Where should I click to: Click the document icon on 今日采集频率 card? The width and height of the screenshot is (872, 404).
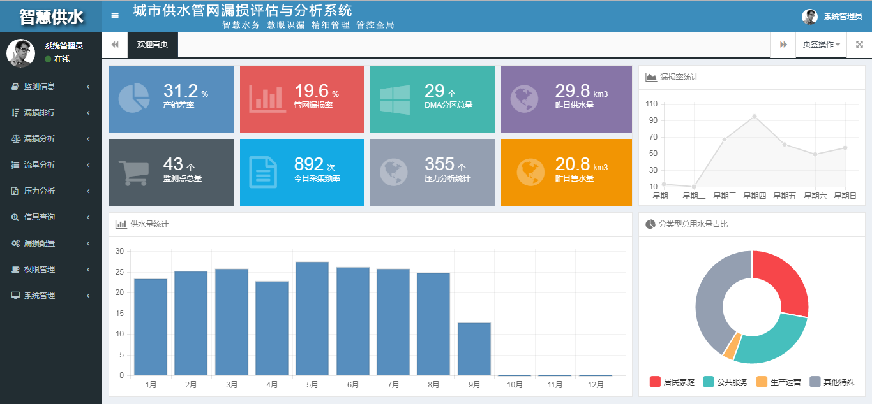pyautogui.click(x=263, y=173)
